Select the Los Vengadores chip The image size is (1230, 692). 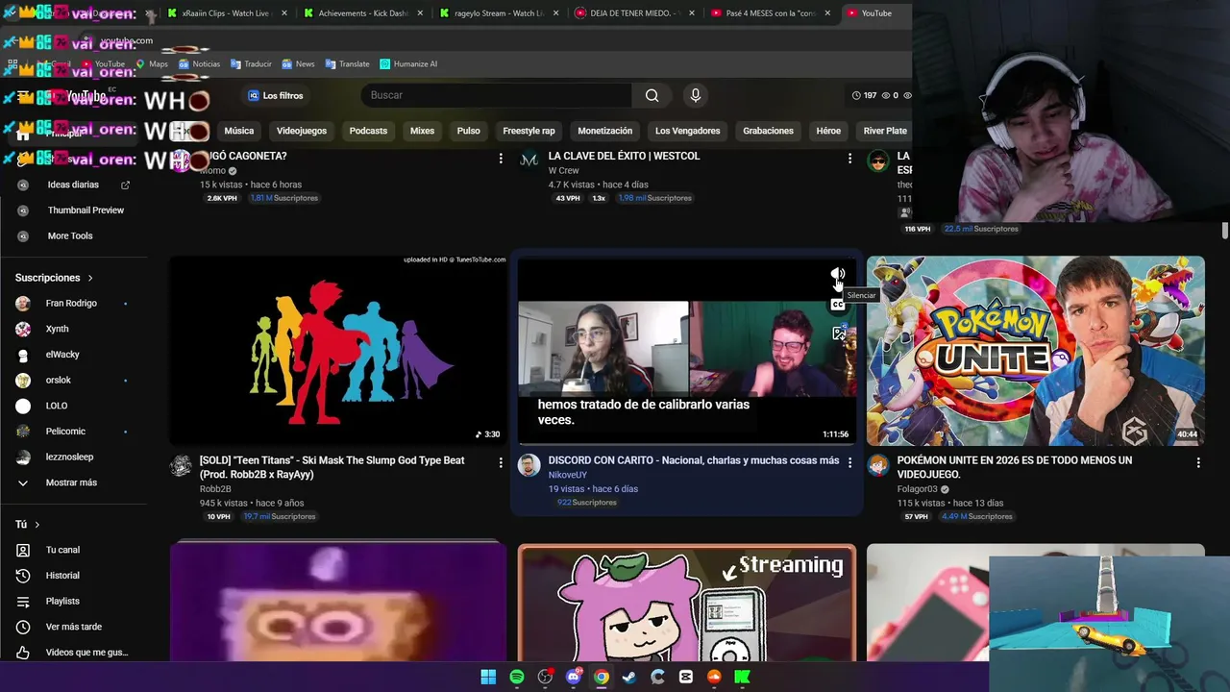(x=687, y=131)
